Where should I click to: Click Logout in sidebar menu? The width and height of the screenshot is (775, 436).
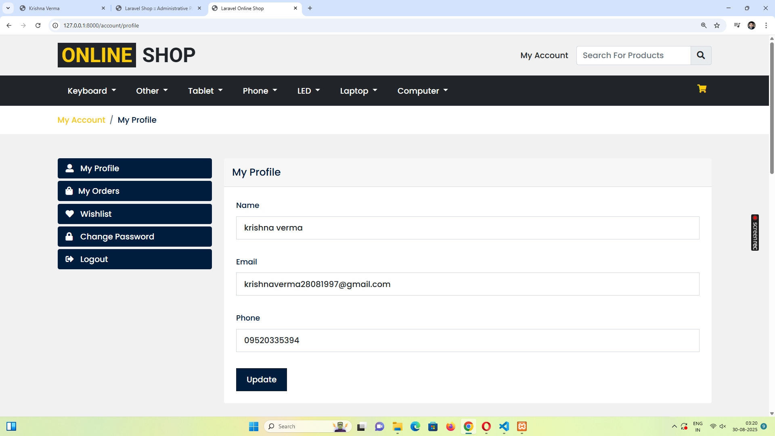(x=134, y=259)
